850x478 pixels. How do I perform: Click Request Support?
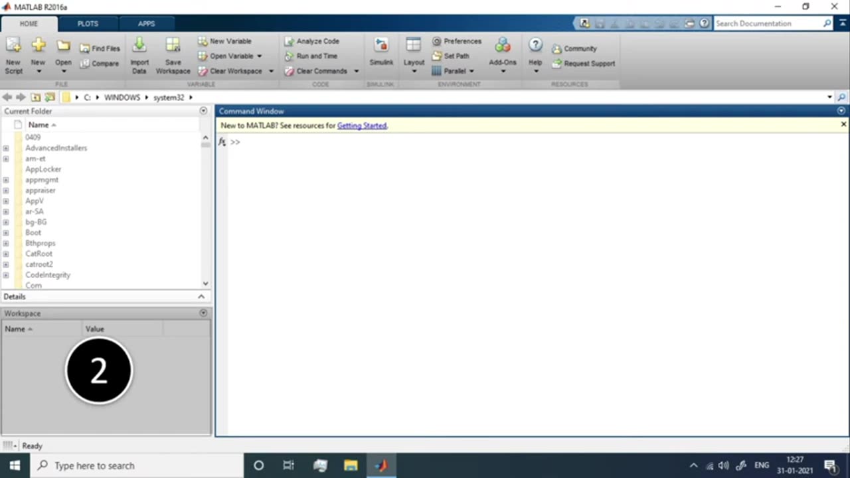pos(584,64)
